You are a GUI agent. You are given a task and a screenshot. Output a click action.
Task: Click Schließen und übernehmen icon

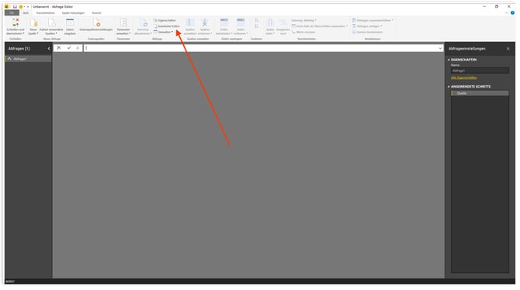tap(16, 22)
